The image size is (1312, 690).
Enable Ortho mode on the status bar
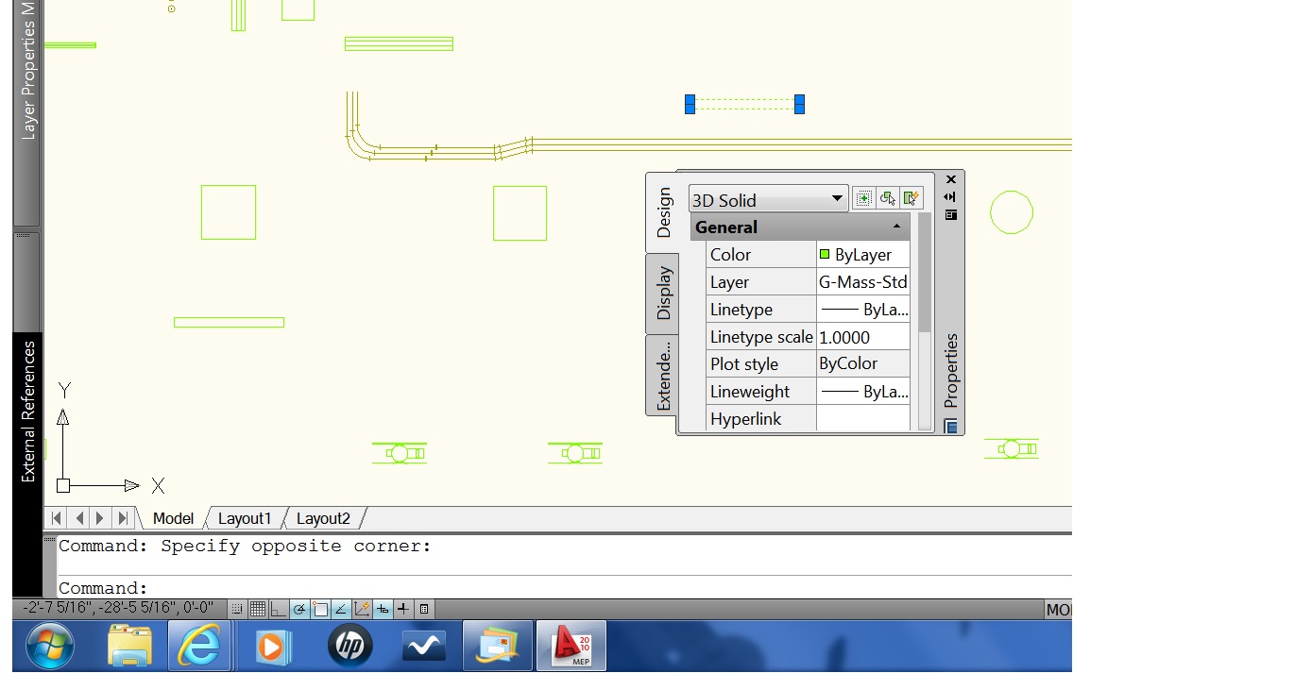click(x=278, y=609)
